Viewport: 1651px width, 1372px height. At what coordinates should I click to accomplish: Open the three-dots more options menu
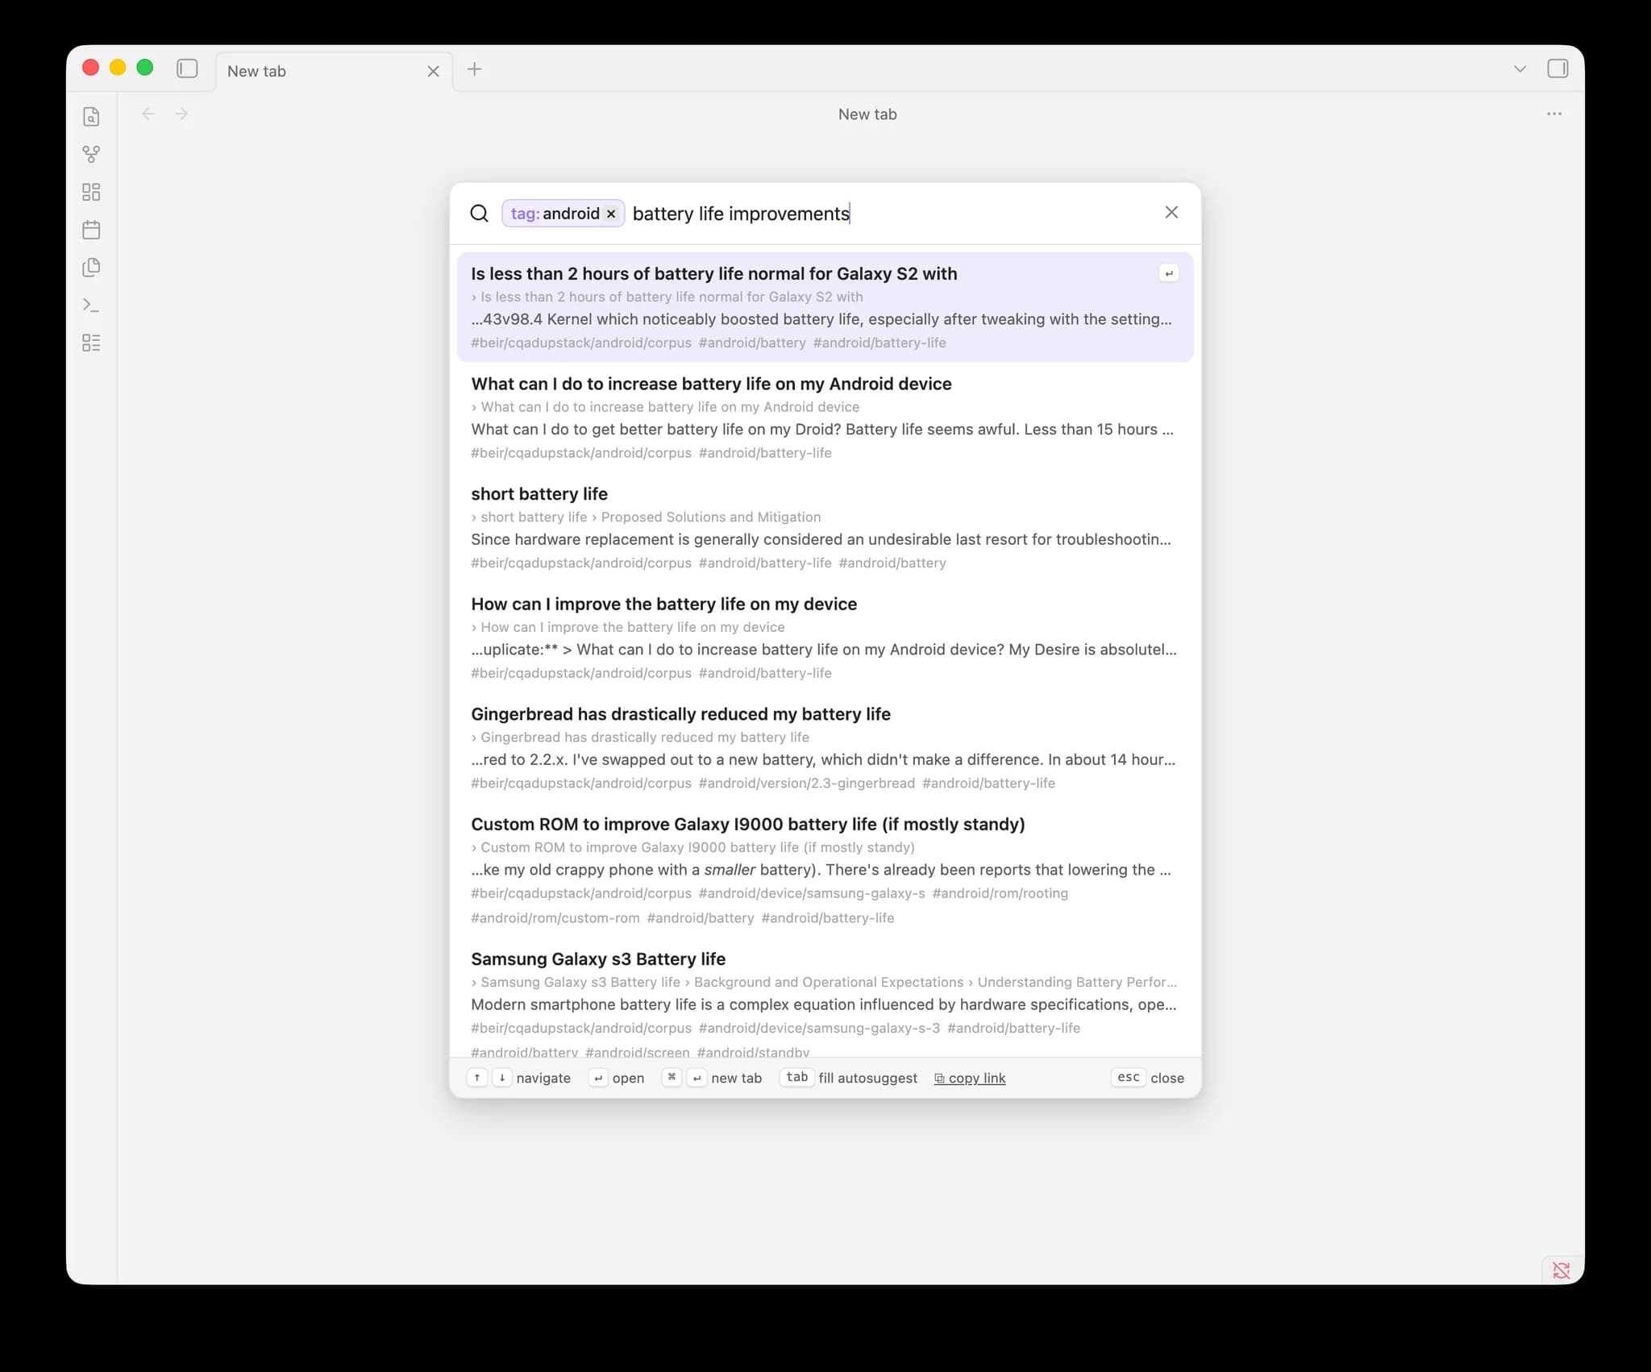1554,114
